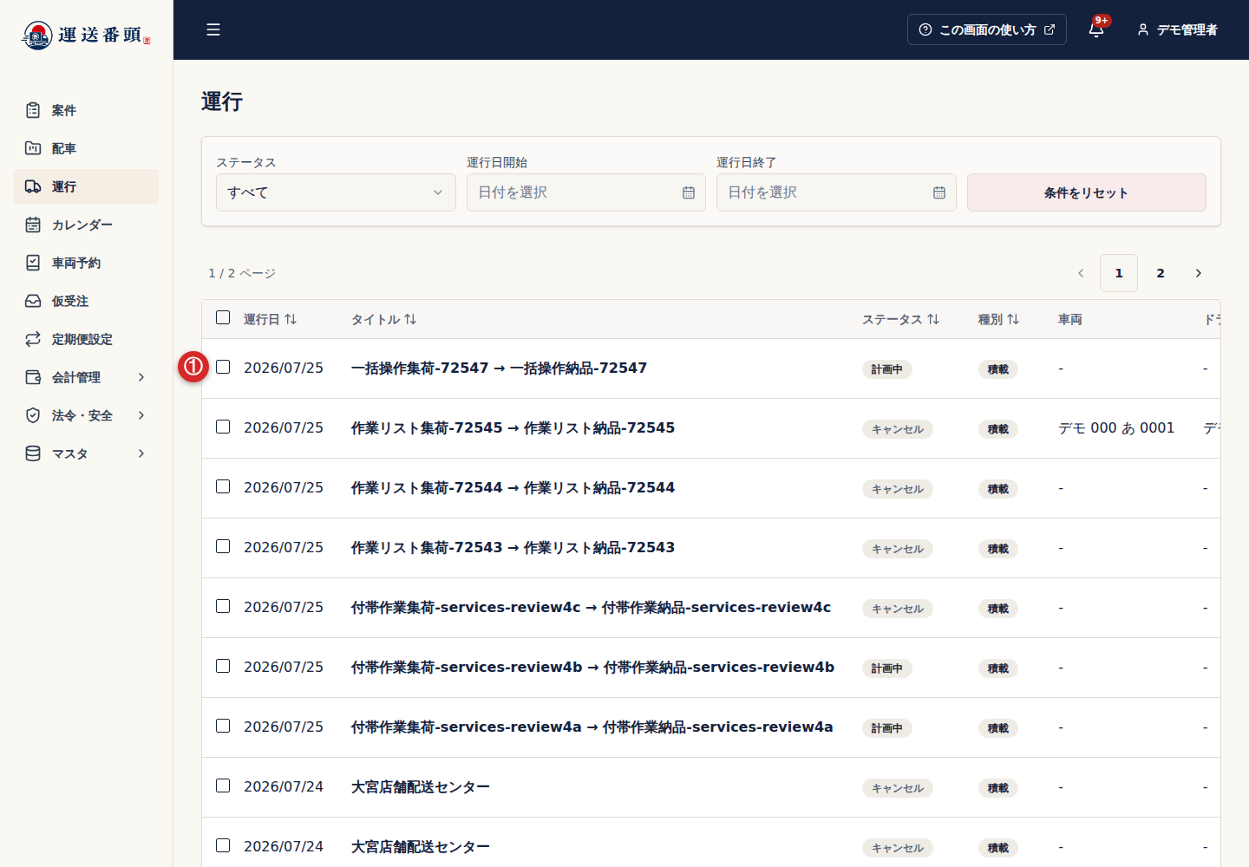The width and height of the screenshot is (1249, 867).
Task: Click 計画中 badge in 72547 row
Action: 886,369
